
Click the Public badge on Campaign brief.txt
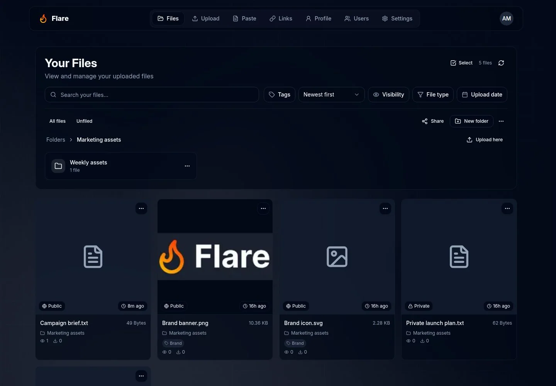coord(52,306)
